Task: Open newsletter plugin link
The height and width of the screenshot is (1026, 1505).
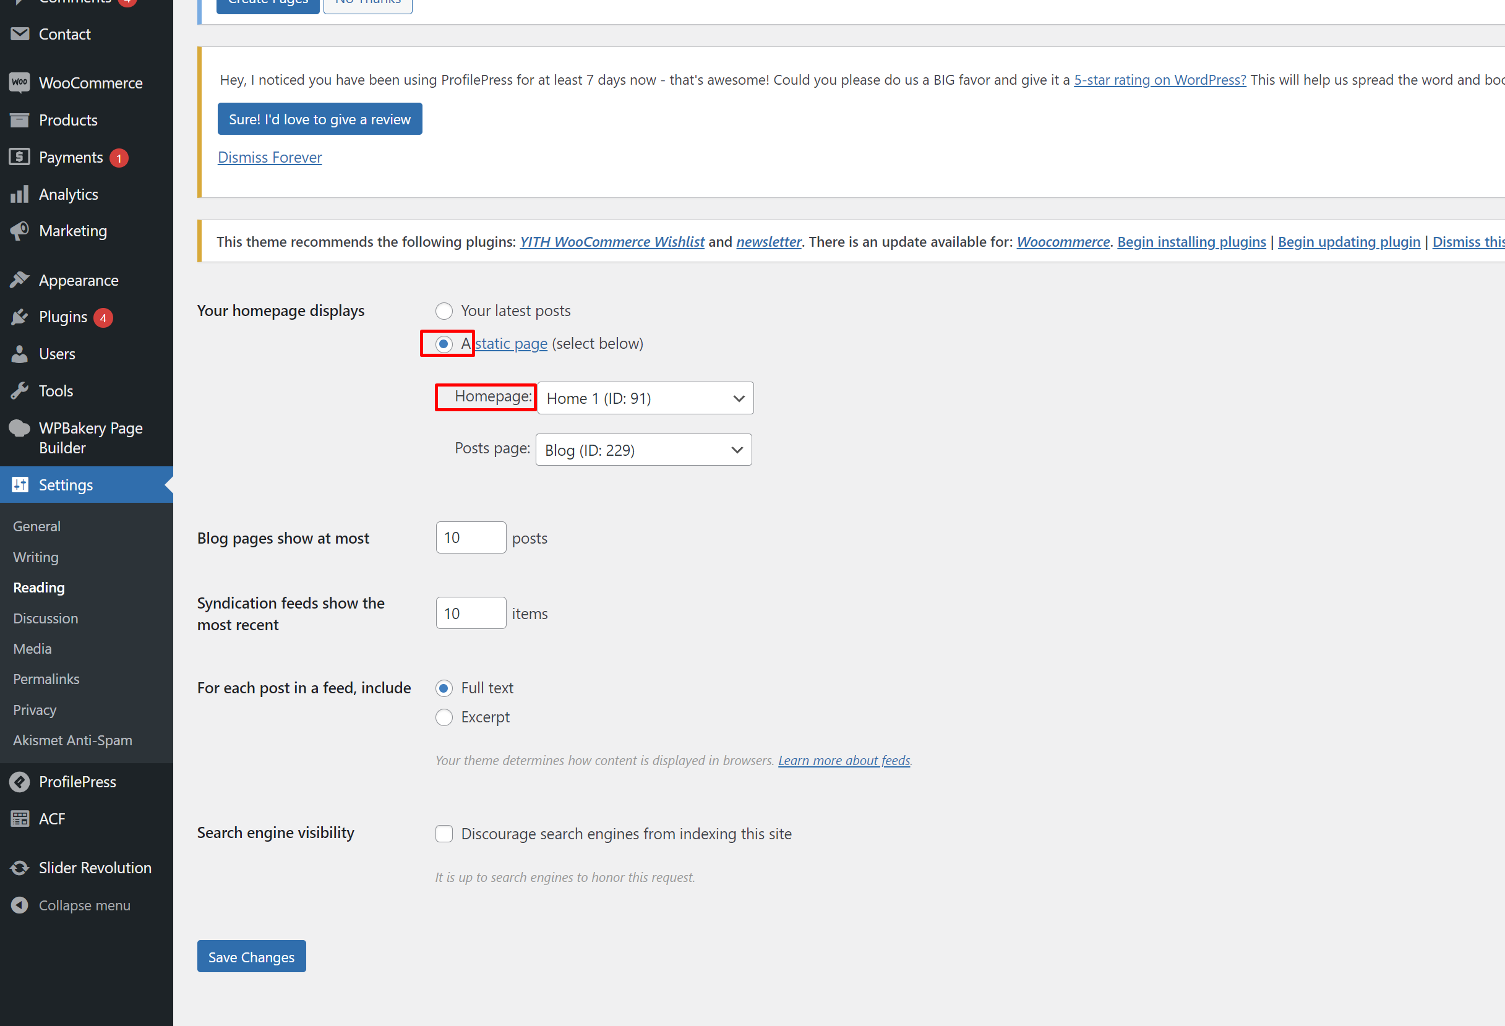Action: [x=769, y=241]
